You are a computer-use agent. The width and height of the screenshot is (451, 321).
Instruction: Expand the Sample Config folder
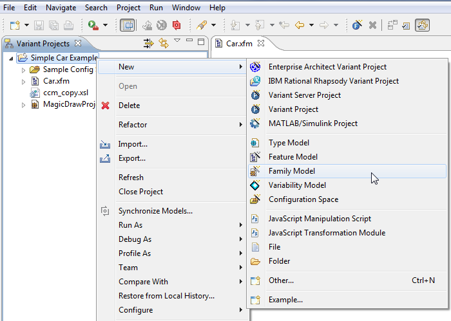point(24,70)
